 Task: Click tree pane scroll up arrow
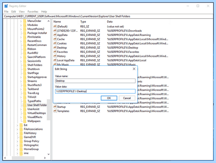tap(49, 21)
